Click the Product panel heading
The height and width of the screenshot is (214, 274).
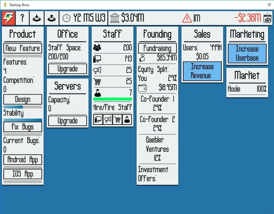click(x=23, y=34)
